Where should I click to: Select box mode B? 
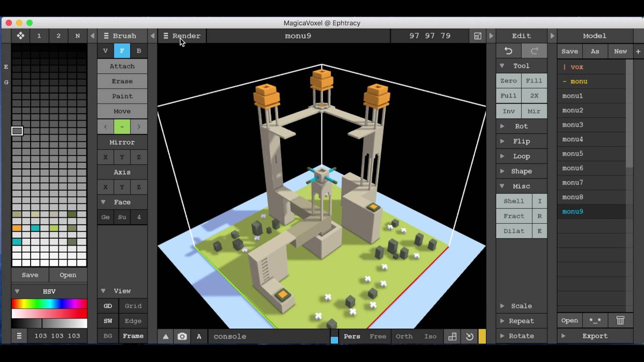coord(139,51)
